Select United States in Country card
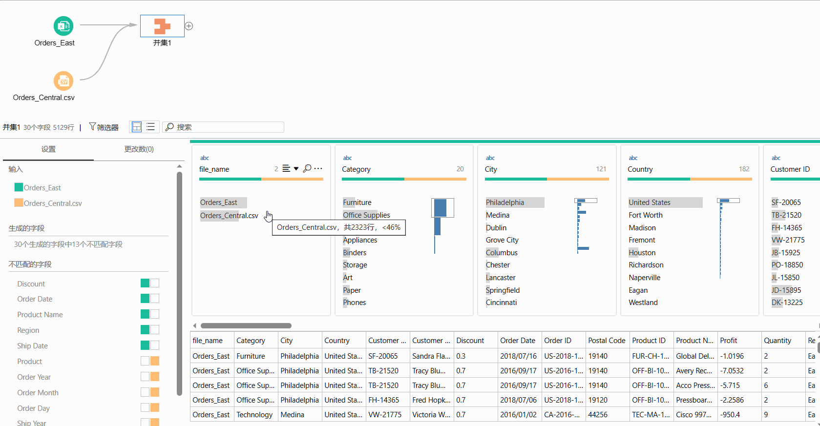 tap(665, 203)
